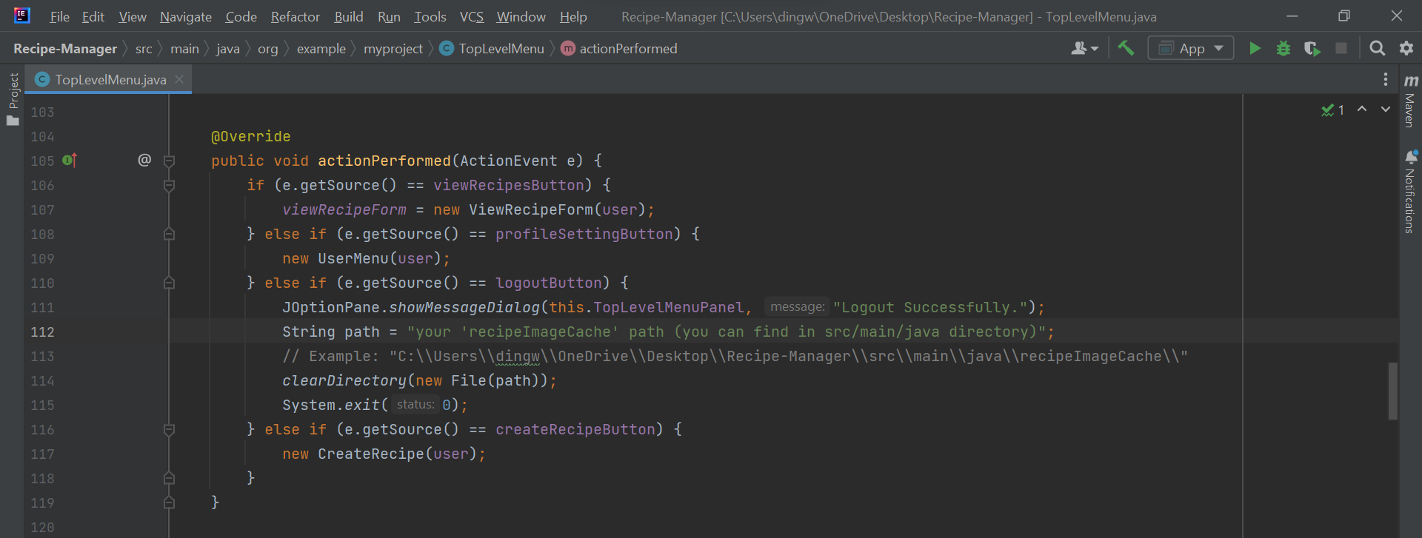The width and height of the screenshot is (1422, 538).
Task: Open the code-with-me user icon menu
Action: pyautogui.click(x=1084, y=48)
